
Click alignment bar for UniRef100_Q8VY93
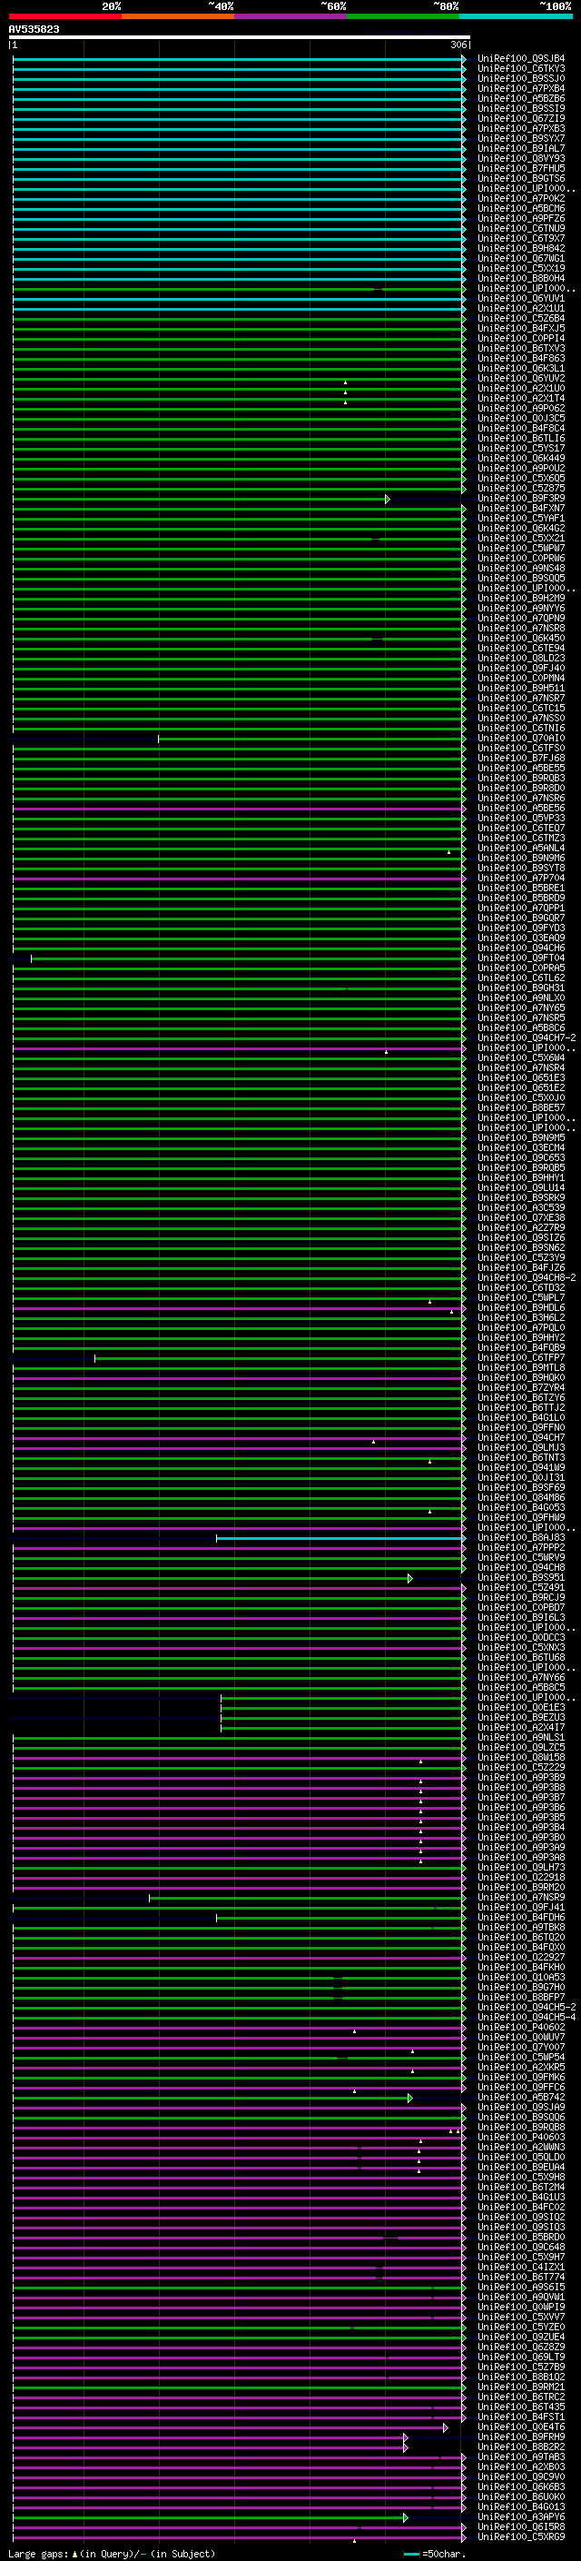[239, 159]
